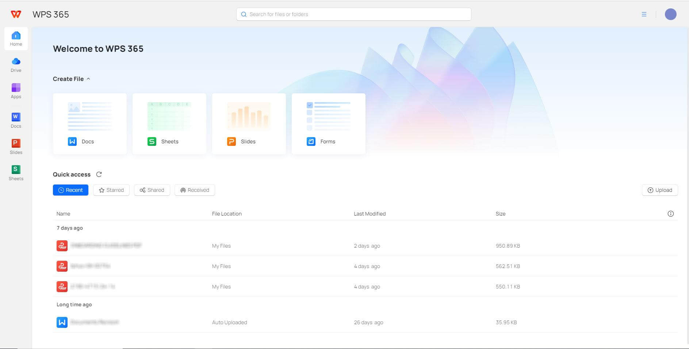Screen dimensions: 689x349
Task: Click the Size column header
Action: (x=501, y=214)
